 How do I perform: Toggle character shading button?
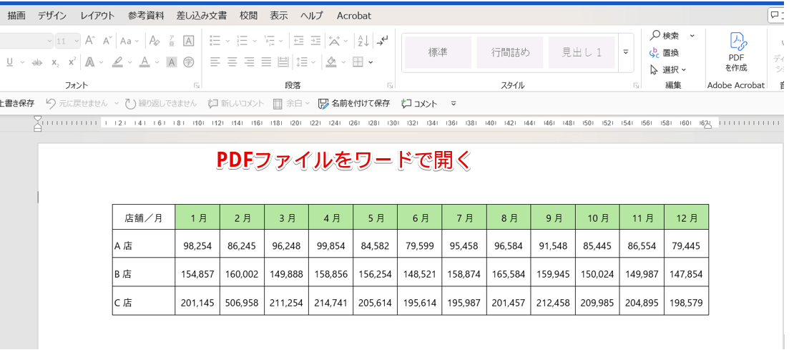172,62
